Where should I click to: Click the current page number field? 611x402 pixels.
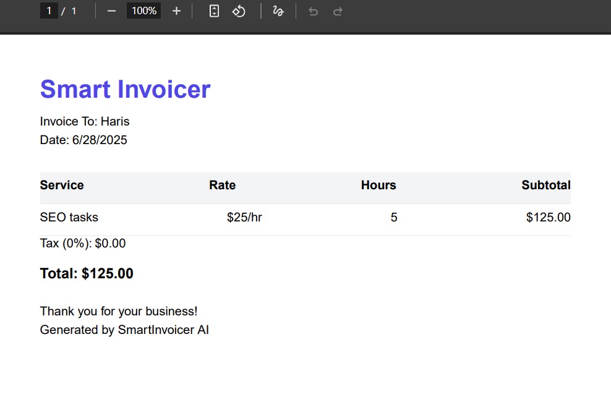(49, 11)
